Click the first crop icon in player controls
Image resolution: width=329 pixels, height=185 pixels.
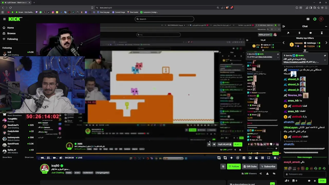coord(219,158)
